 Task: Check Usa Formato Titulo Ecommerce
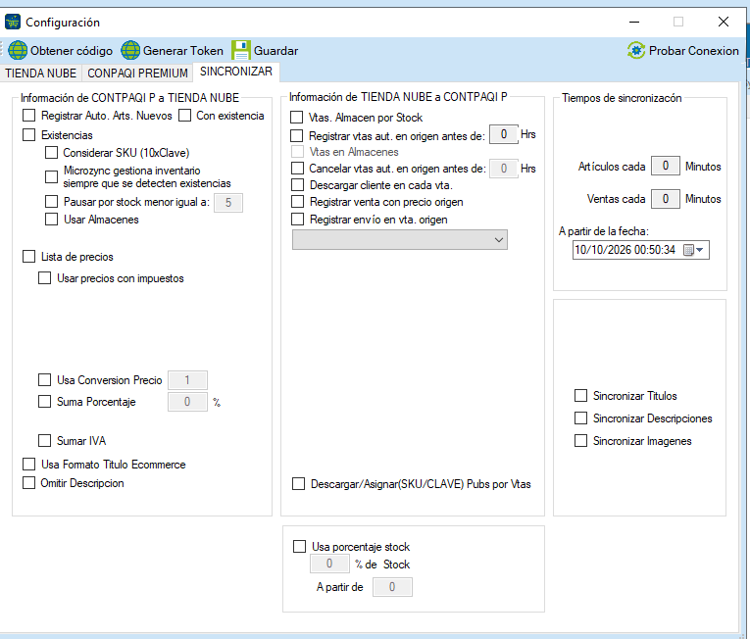(x=29, y=464)
